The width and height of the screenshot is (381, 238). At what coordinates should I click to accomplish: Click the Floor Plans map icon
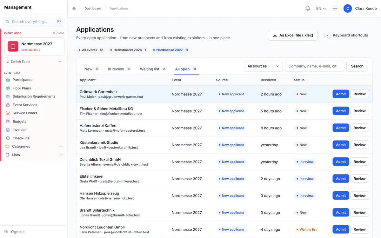8,88
